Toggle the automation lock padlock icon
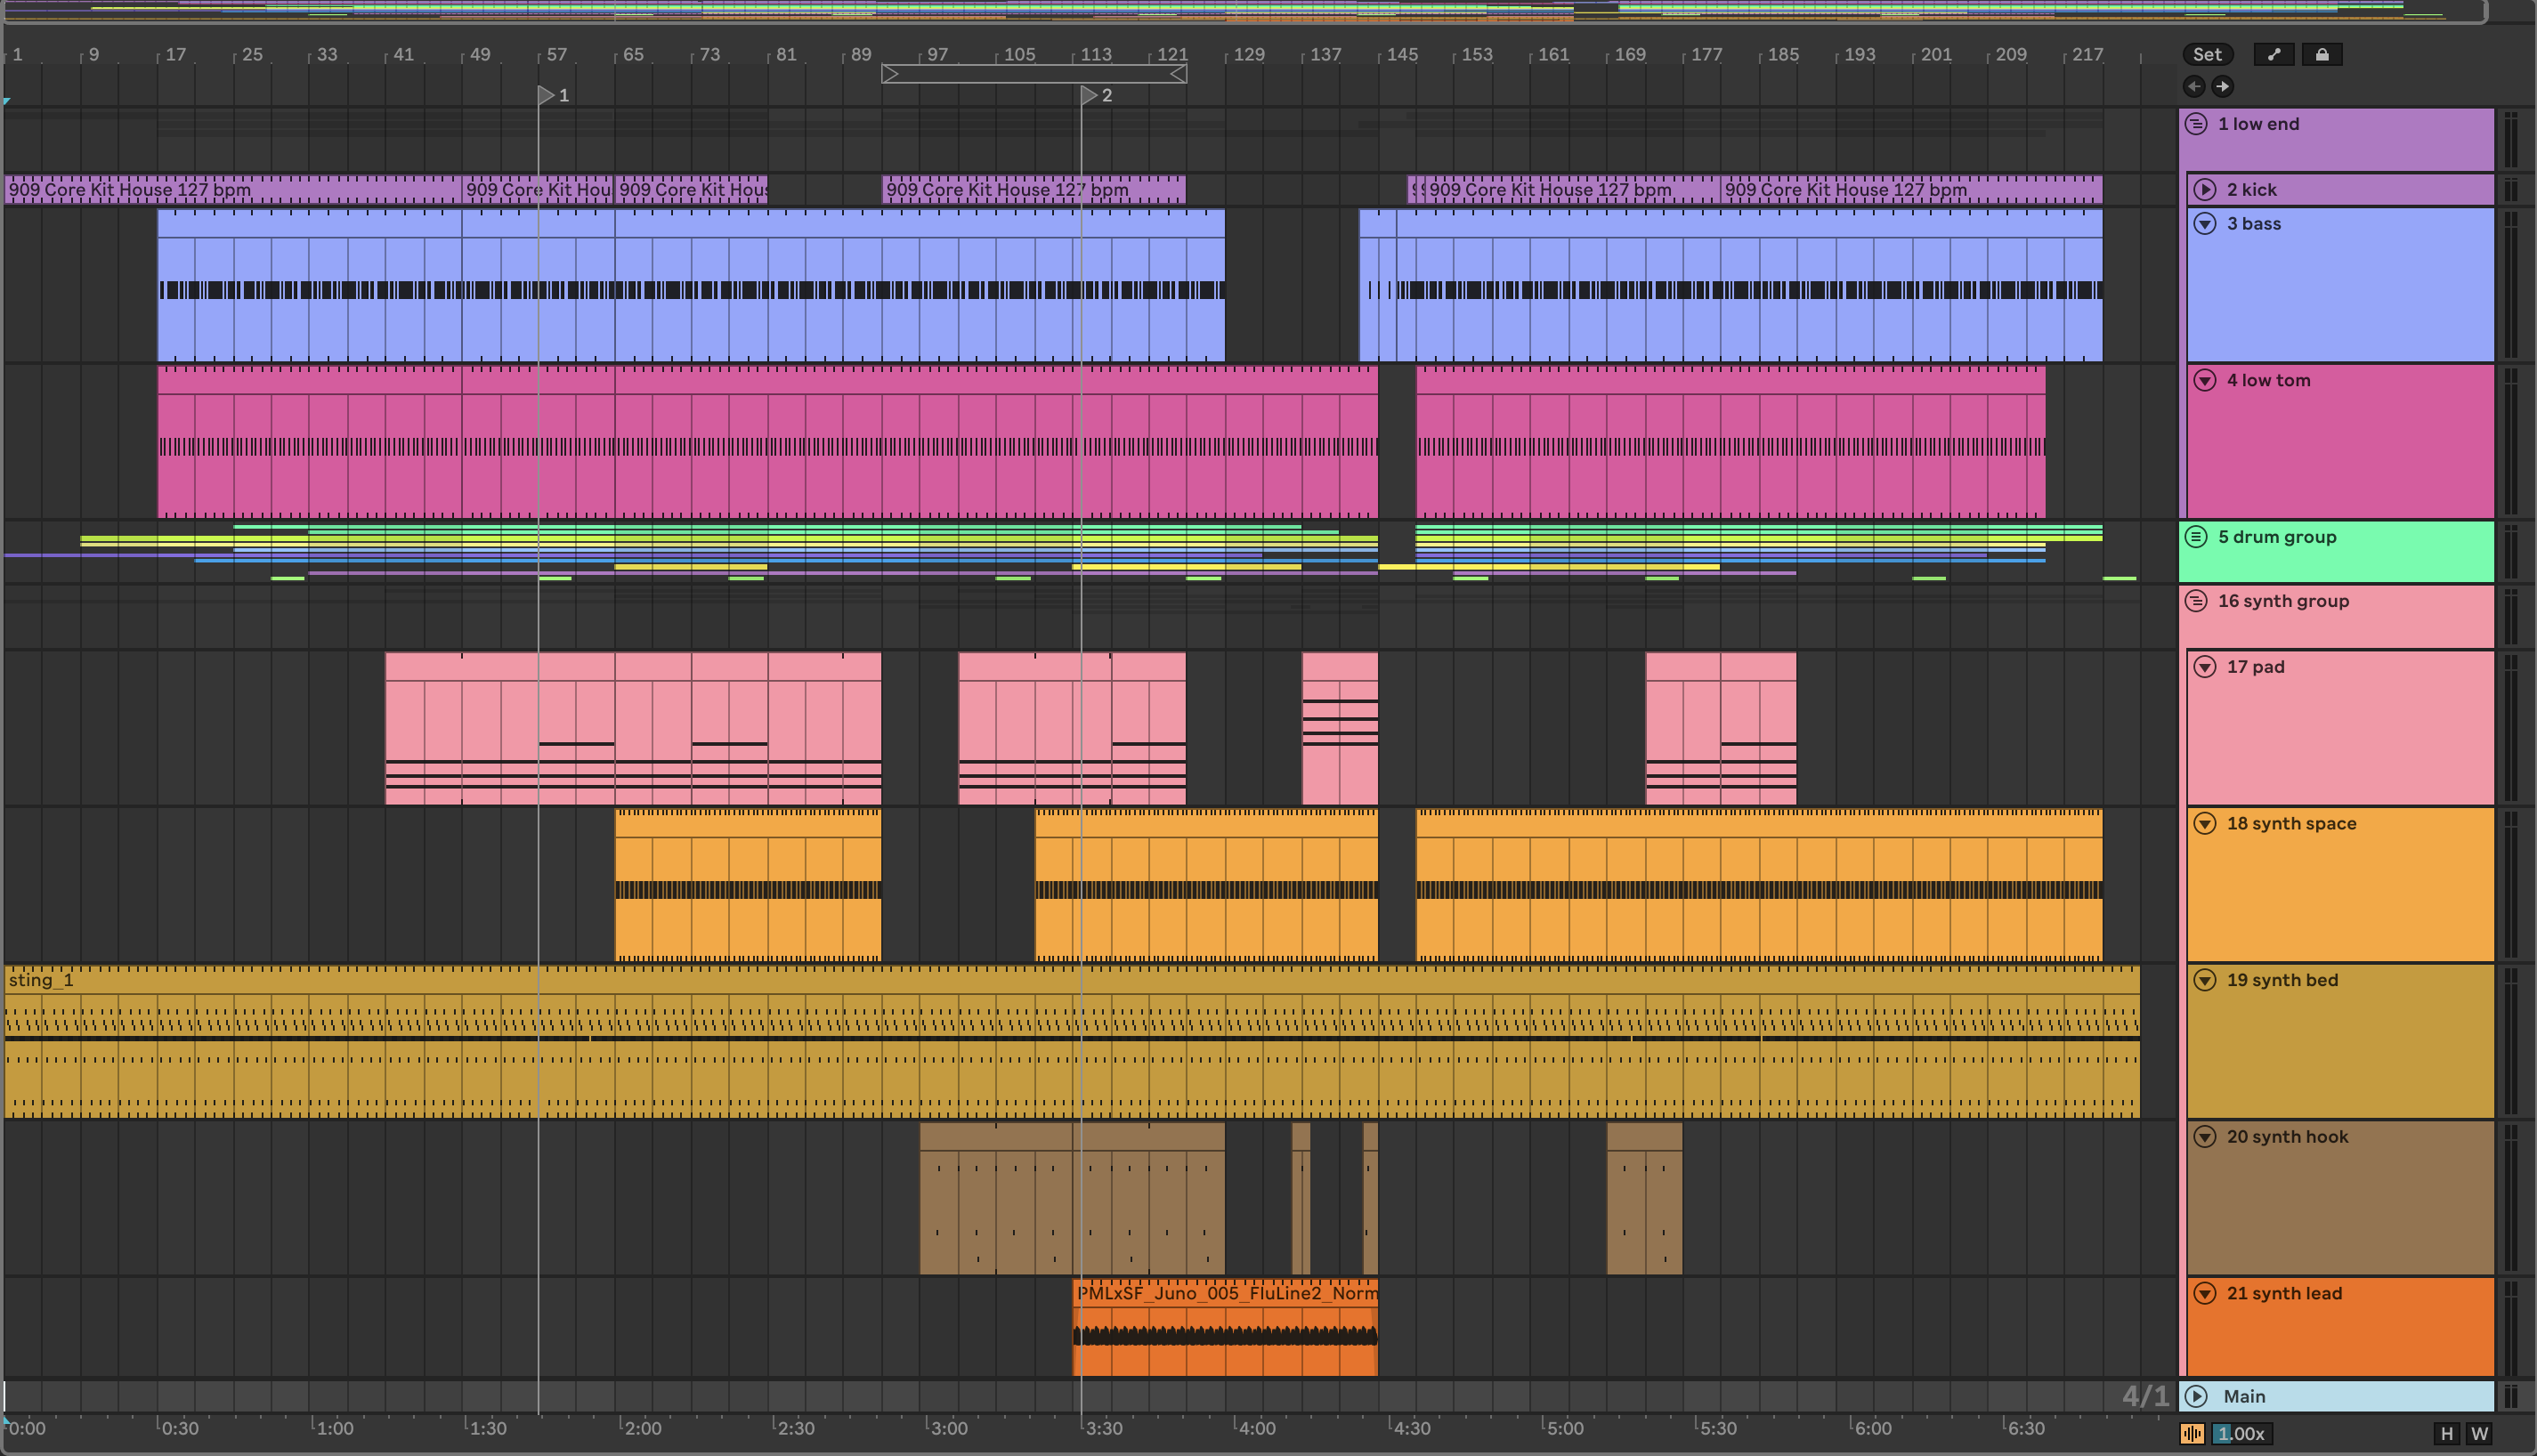2537x1456 pixels. (2322, 55)
